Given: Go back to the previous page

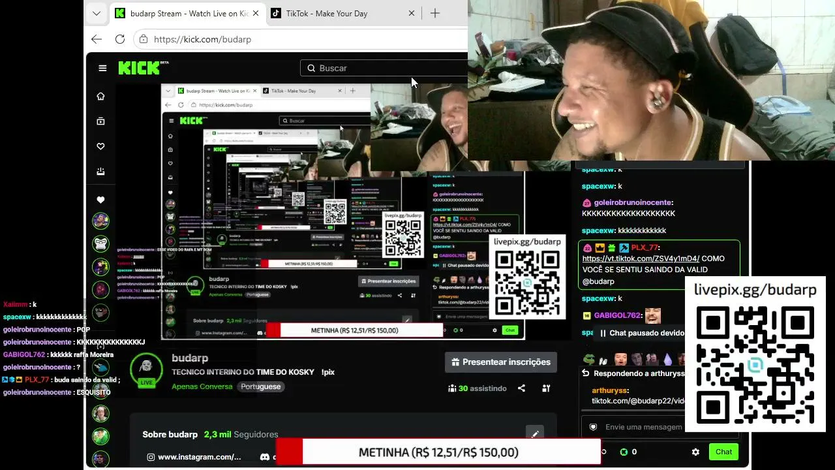Looking at the screenshot, I should pyautogui.click(x=97, y=39).
